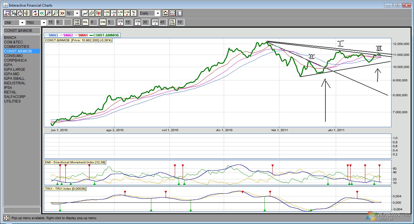
Task: Open the TRIX indicator dropdown
Action: coord(44,22)
